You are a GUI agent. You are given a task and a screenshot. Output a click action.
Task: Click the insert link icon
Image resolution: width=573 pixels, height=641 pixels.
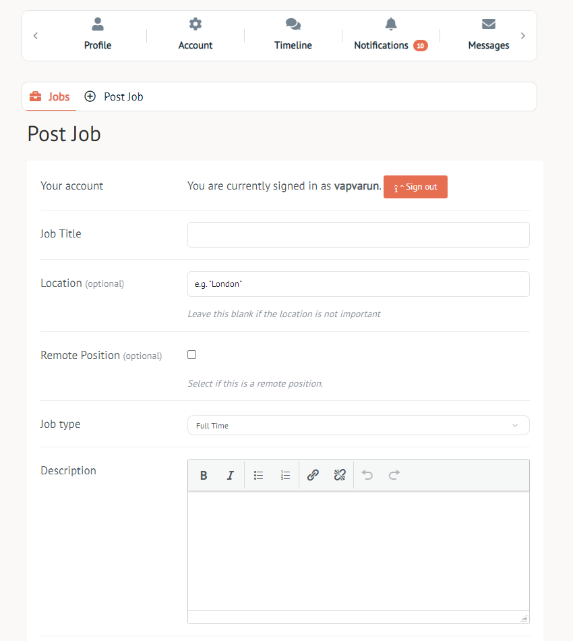coord(313,476)
